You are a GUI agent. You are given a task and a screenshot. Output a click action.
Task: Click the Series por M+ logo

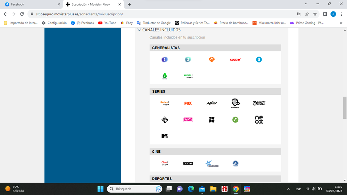click(x=164, y=103)
